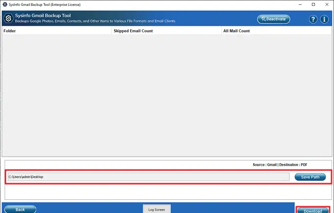
Task: Click the Skipped Email Count column header
Action: click(167, 31)
